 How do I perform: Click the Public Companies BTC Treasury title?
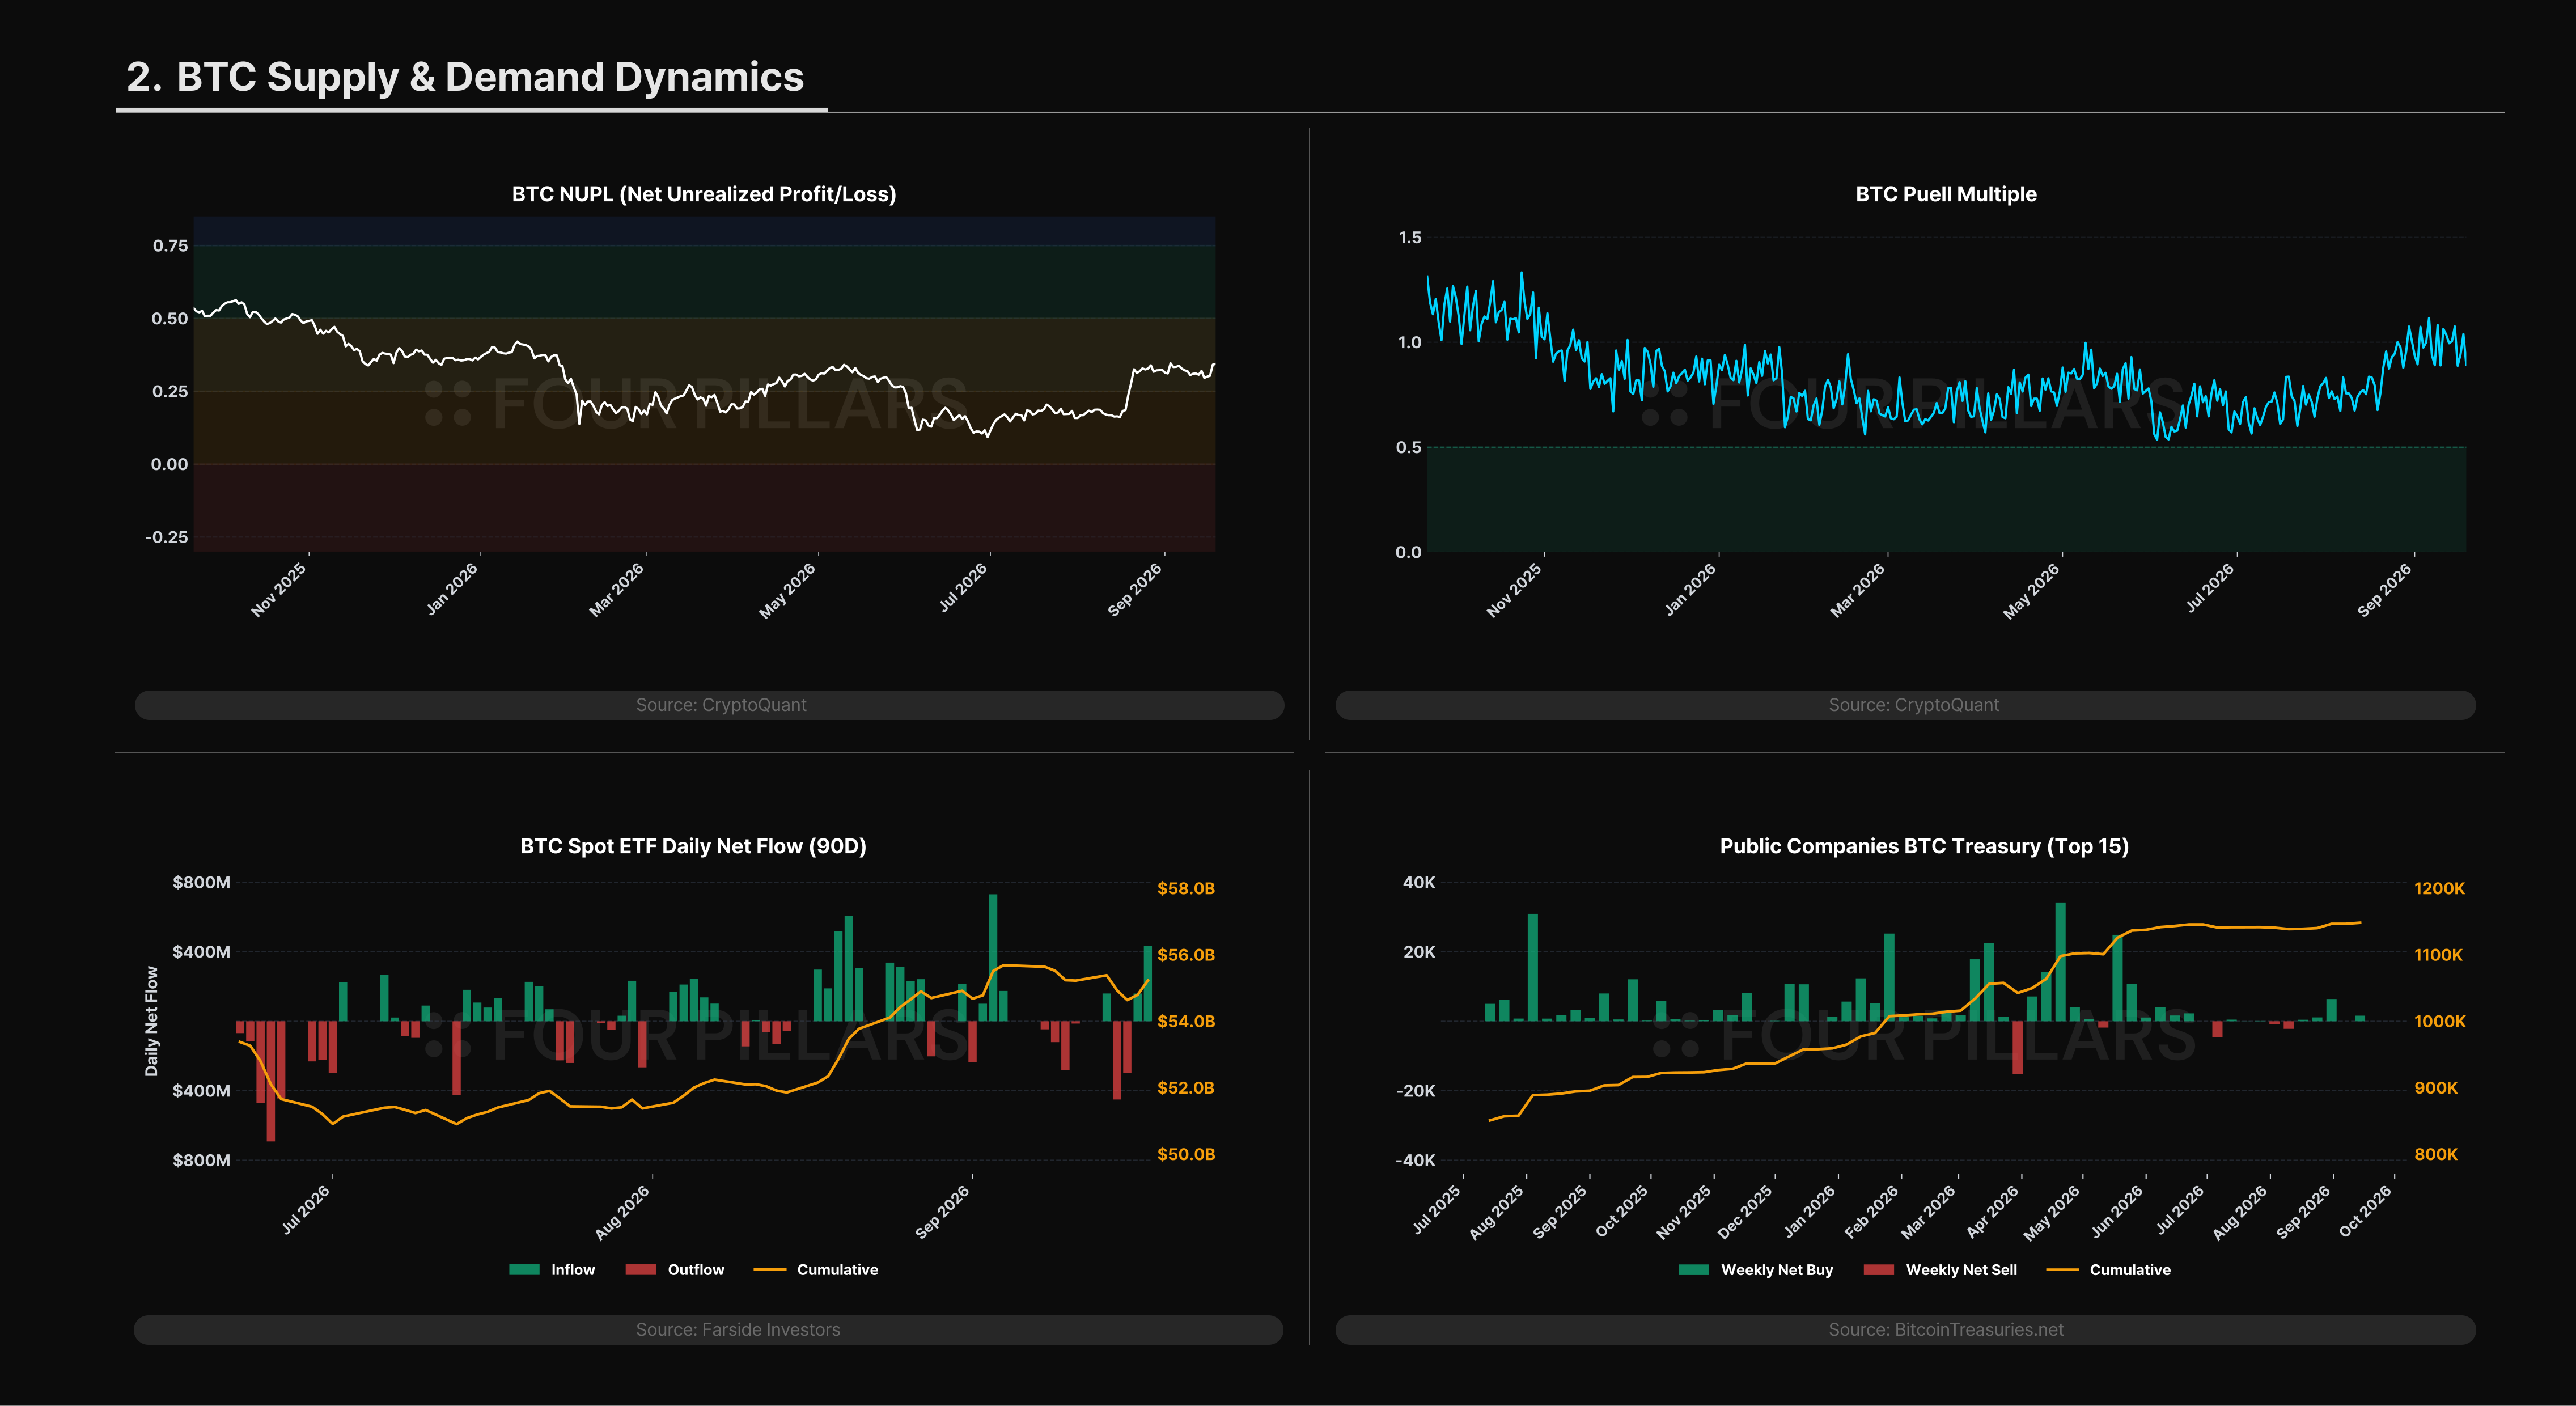click(x=1924, y=846)
